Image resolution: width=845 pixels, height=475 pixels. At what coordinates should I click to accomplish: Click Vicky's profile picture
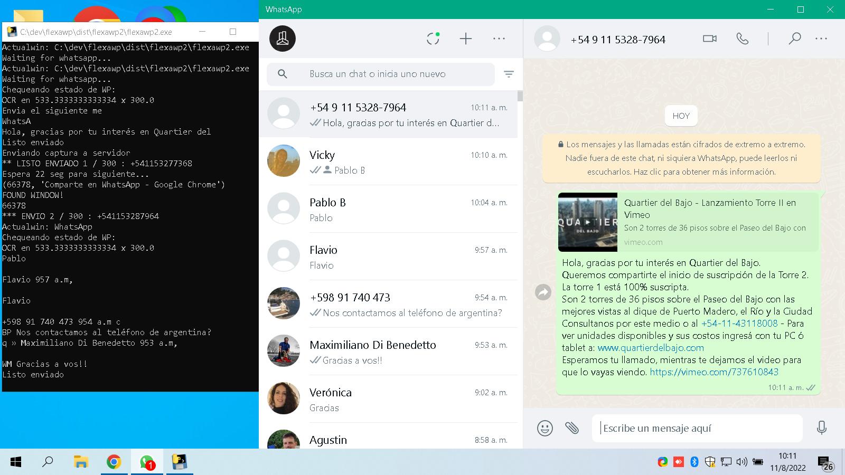[x=284, y=161]
